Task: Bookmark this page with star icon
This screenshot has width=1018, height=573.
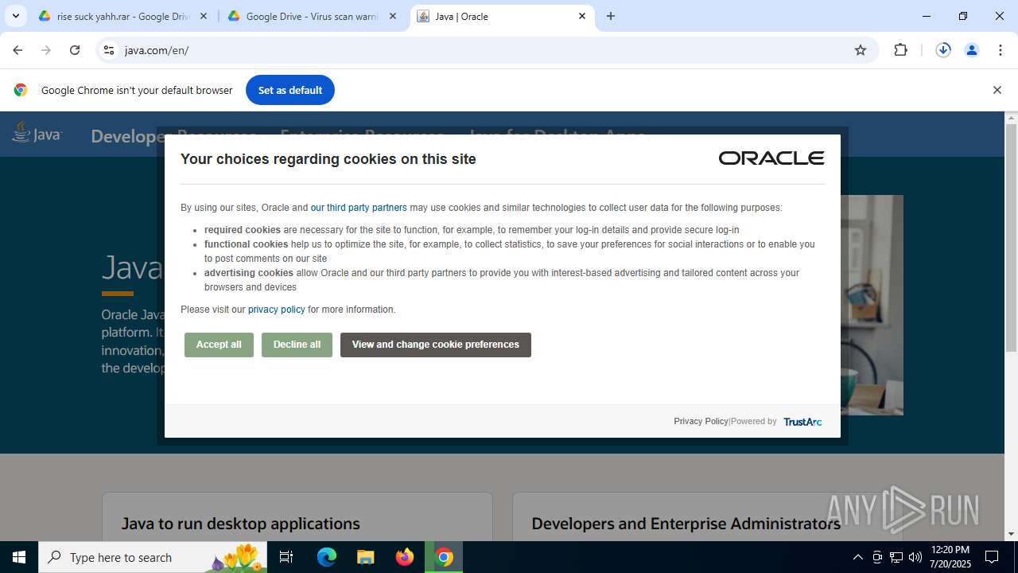Action: tap(861, 50)
